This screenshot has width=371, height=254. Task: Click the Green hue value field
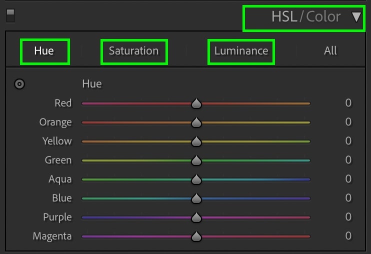348,160
